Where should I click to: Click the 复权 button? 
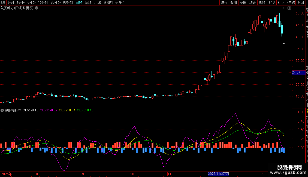(224, 2)
